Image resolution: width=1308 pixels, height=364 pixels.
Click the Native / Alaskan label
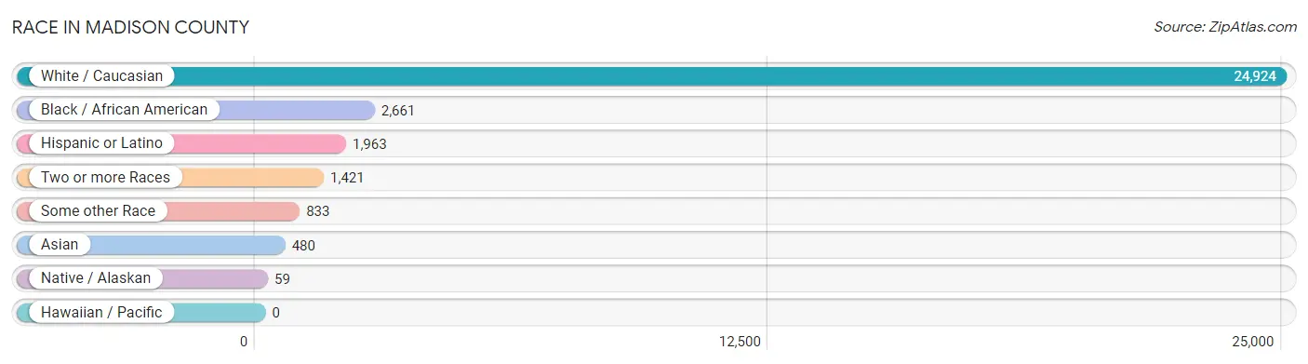point(94,278)
